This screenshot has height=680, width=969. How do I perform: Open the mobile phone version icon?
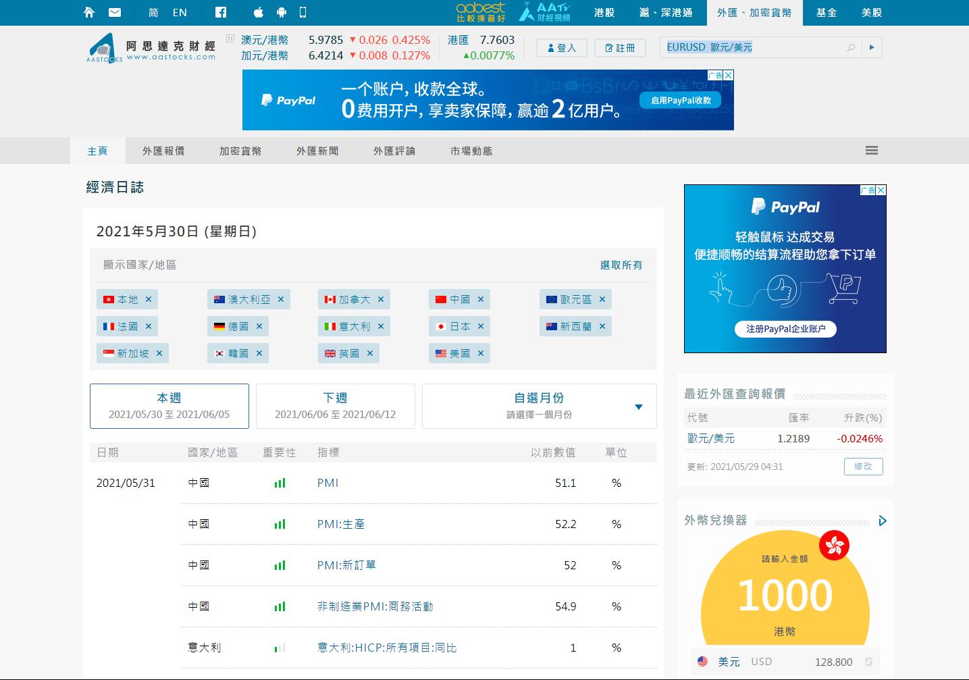click(303, 12)
